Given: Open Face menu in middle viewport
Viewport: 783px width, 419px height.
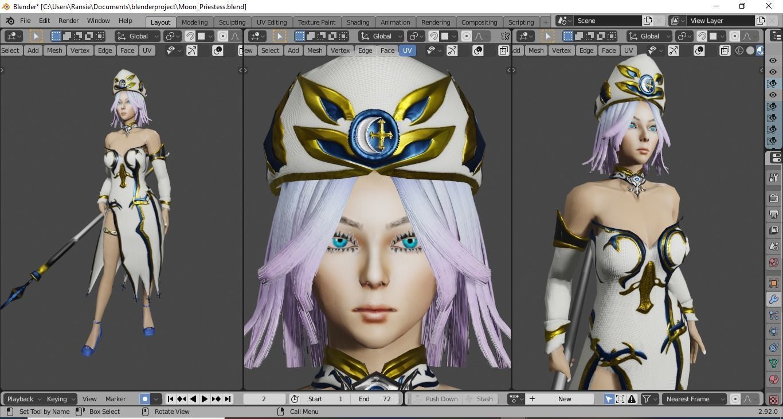Looking at the screenshot, I should point(387,50).
